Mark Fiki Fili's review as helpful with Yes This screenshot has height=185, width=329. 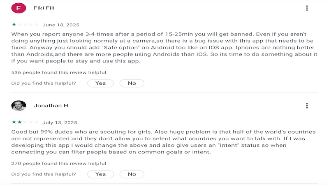(x=101, y=83)
